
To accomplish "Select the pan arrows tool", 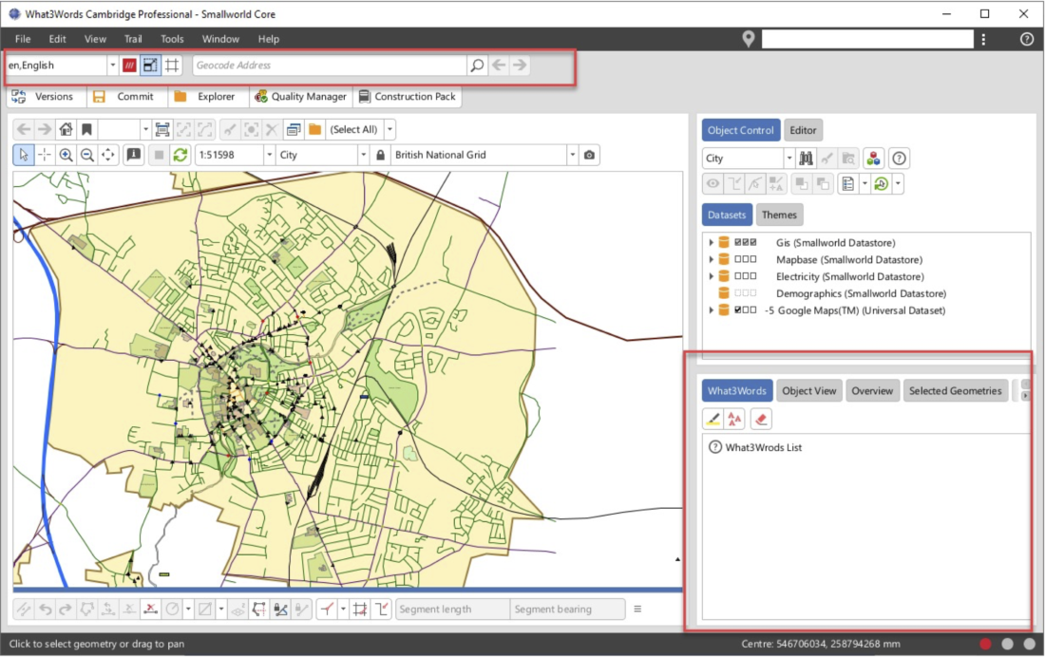I will pyautogui.click(x=108, y=155).
